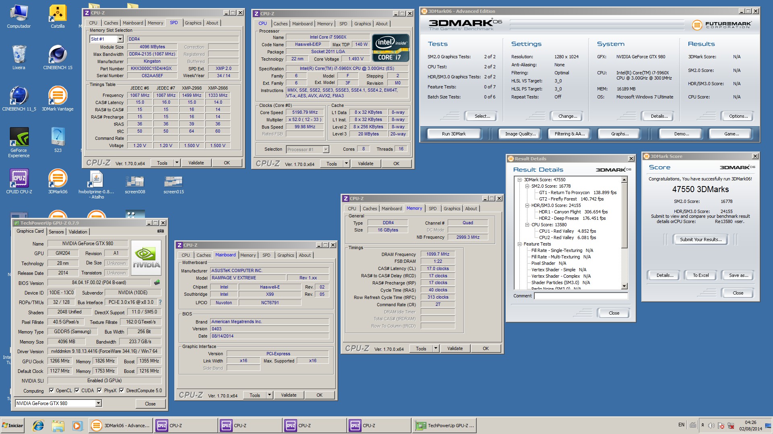773x434 pixels.
Task: Open Internet Explorer from taskbar
Action: (38, 426)
